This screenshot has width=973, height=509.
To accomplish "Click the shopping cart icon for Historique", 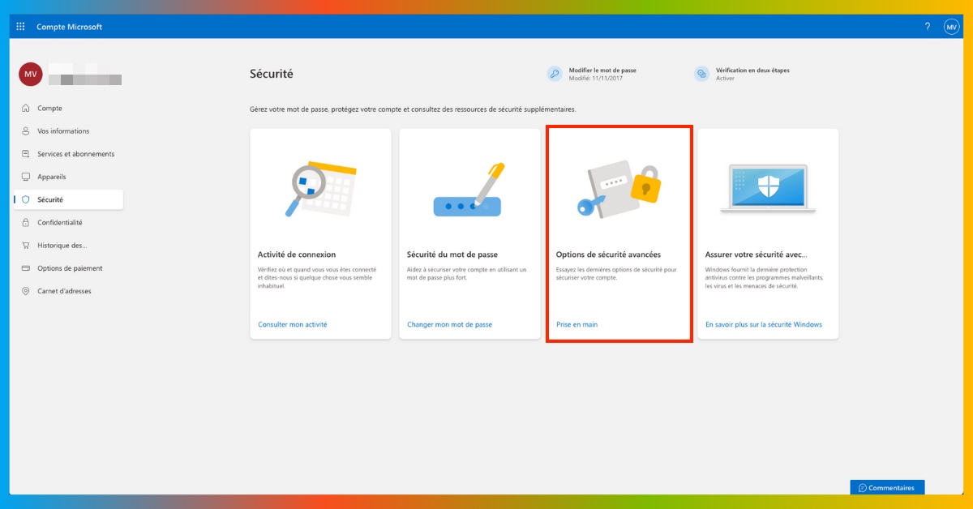I will point(26,246).
